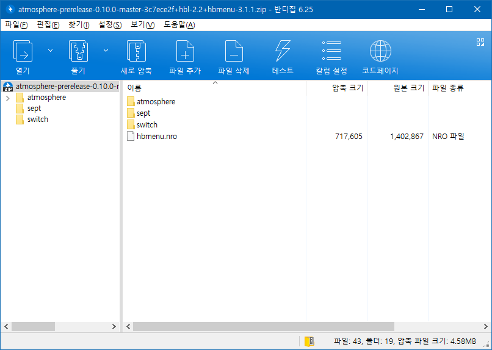Click the hbmenu.nro file icon
The height and width of the screenshot is (350, 492).
tap(131, 137)
